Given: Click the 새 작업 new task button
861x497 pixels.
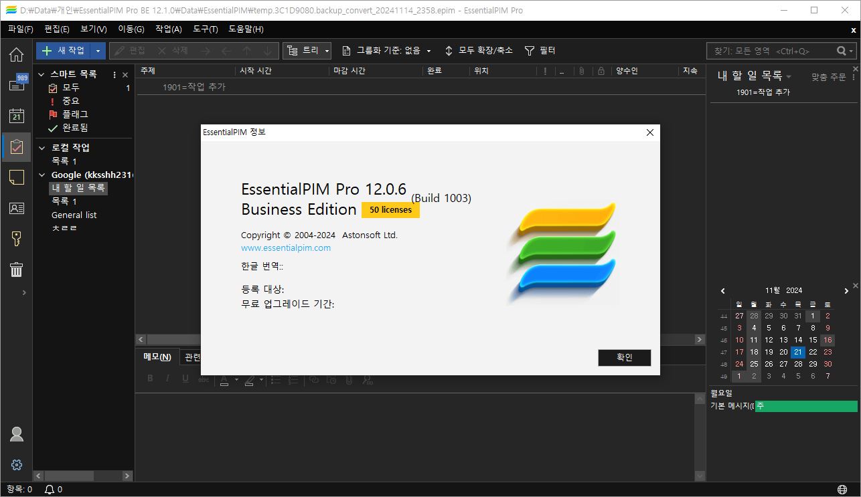Looking at the screenshot, I should point(63,51).
